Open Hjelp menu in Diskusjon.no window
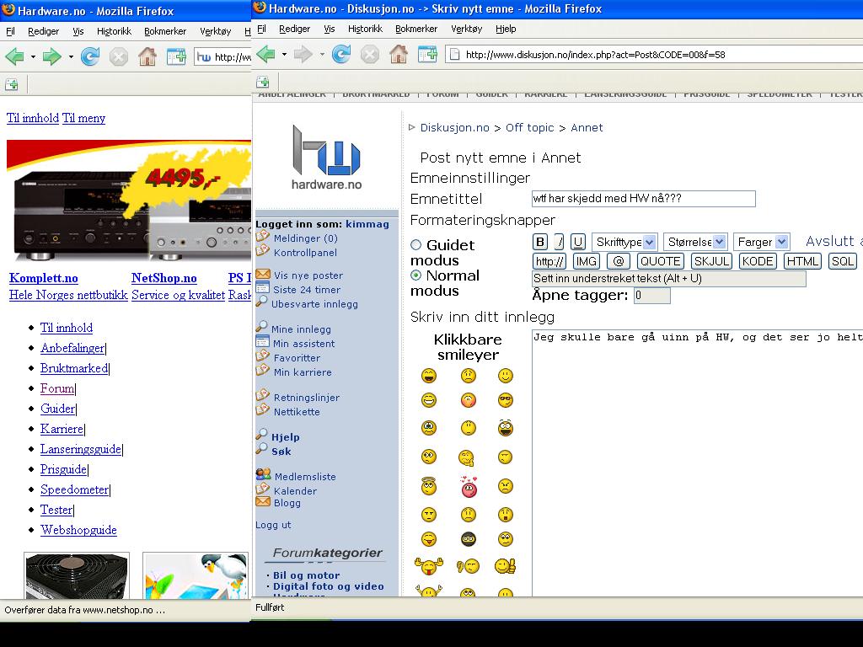Screen dimensions: 863x647 coord(506,29)
